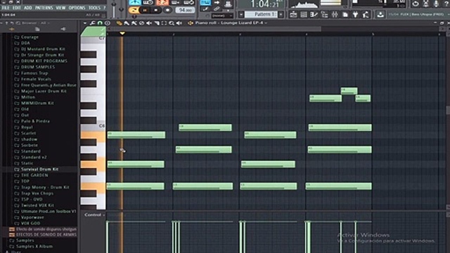Viewport: 450px width, 253px height.
Task: Click the microphone one-click recording icon
Action: [436, 4]
